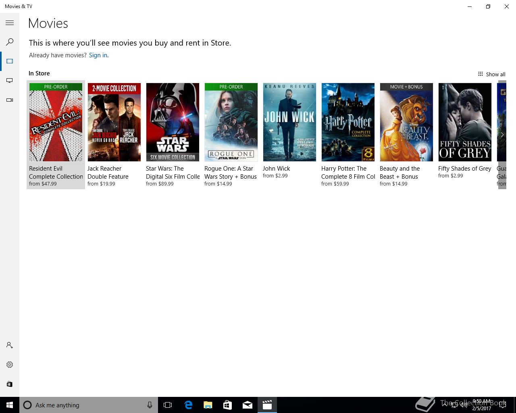This screenshot has width=516, height=413.
Task: Open the Action Center notification icon
Action: point(503,405)
